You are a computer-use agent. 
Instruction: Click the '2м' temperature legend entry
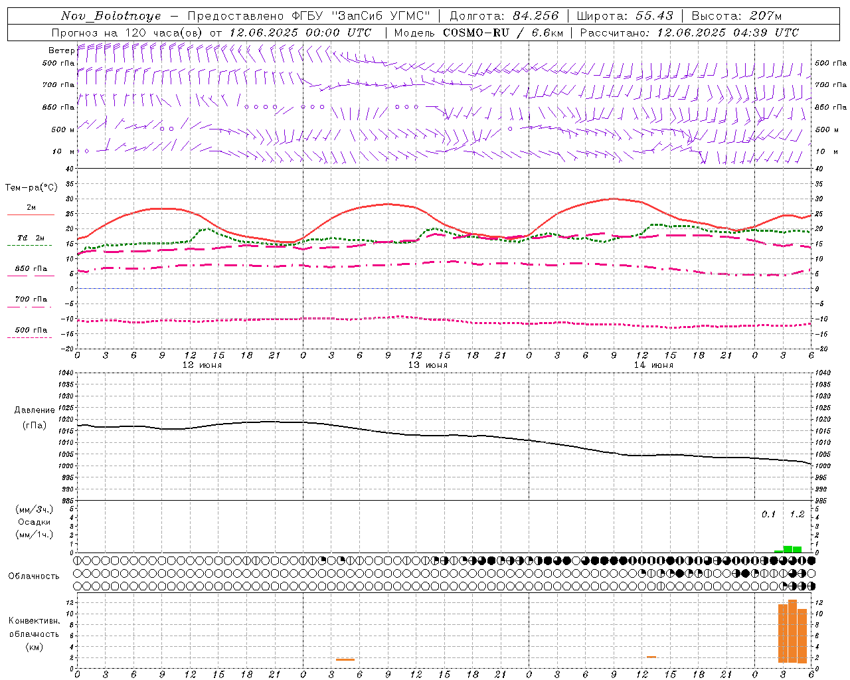(31, 207)
